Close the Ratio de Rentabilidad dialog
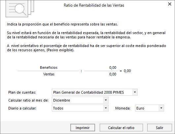The image size is (175, 134). click(x=170, y=4)
